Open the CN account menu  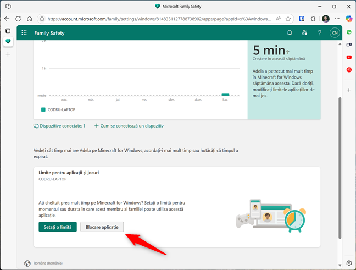(x=335, y=33)
